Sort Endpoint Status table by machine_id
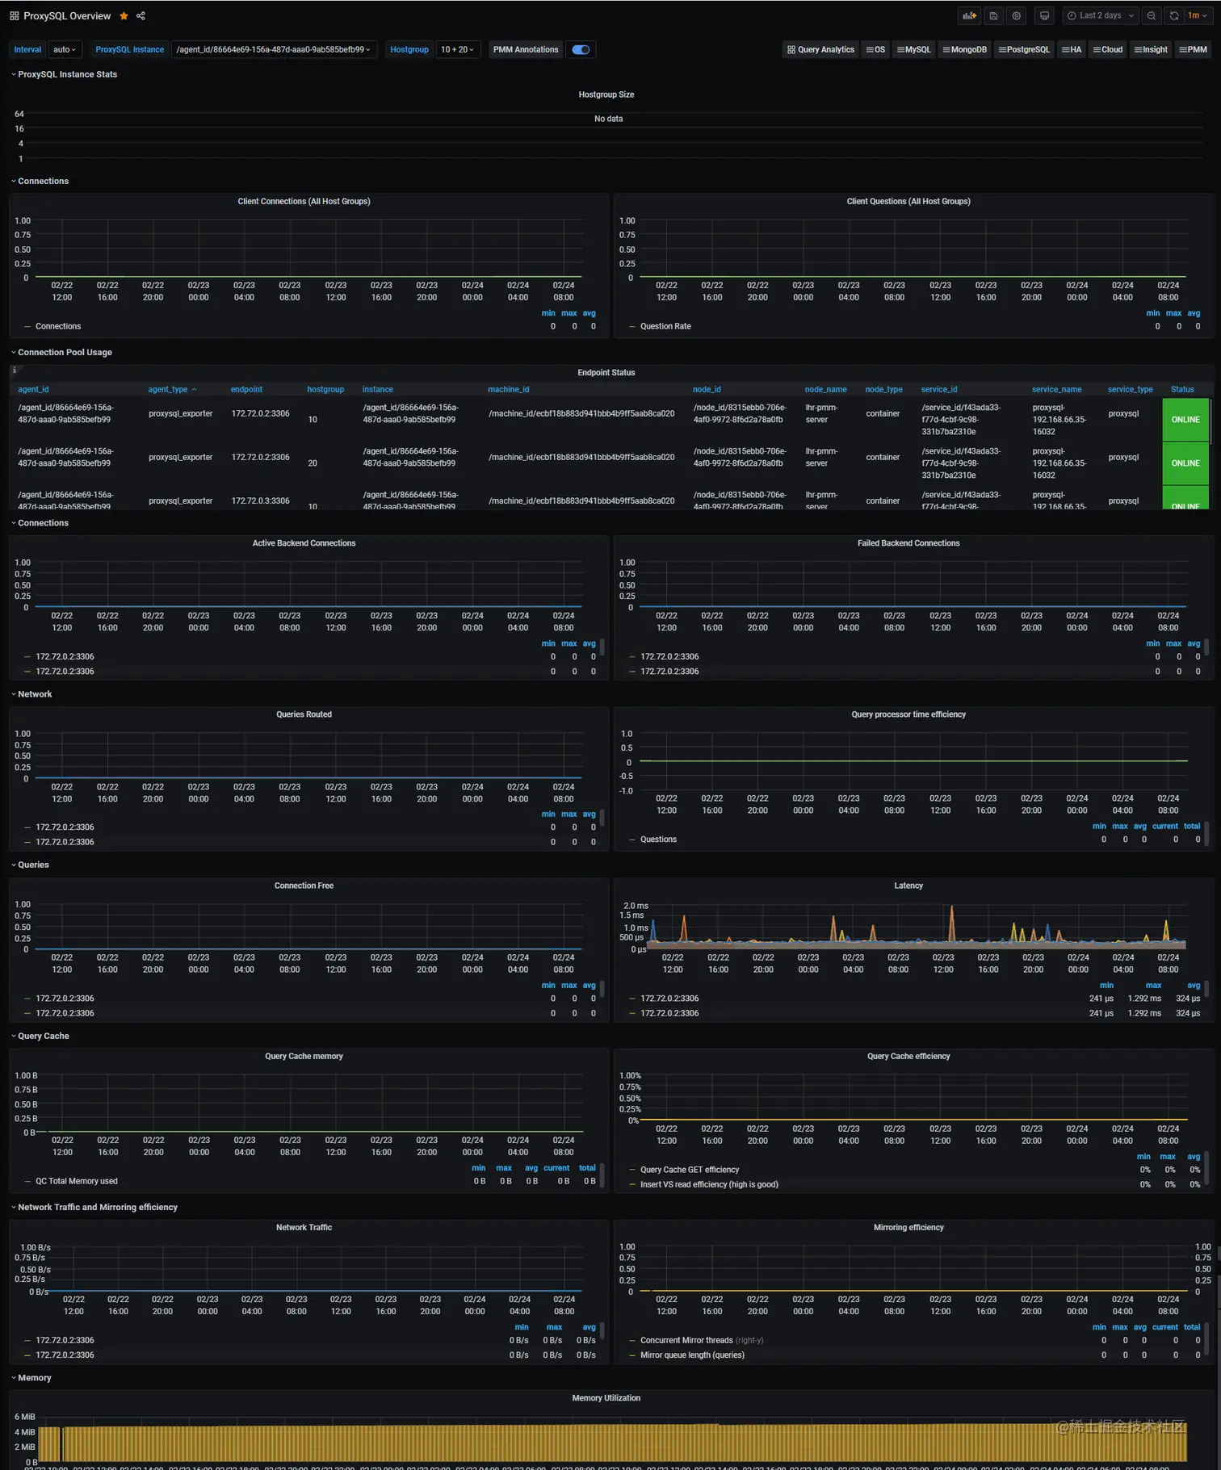Viewport: 1221px width, 1470px height. 509,389
